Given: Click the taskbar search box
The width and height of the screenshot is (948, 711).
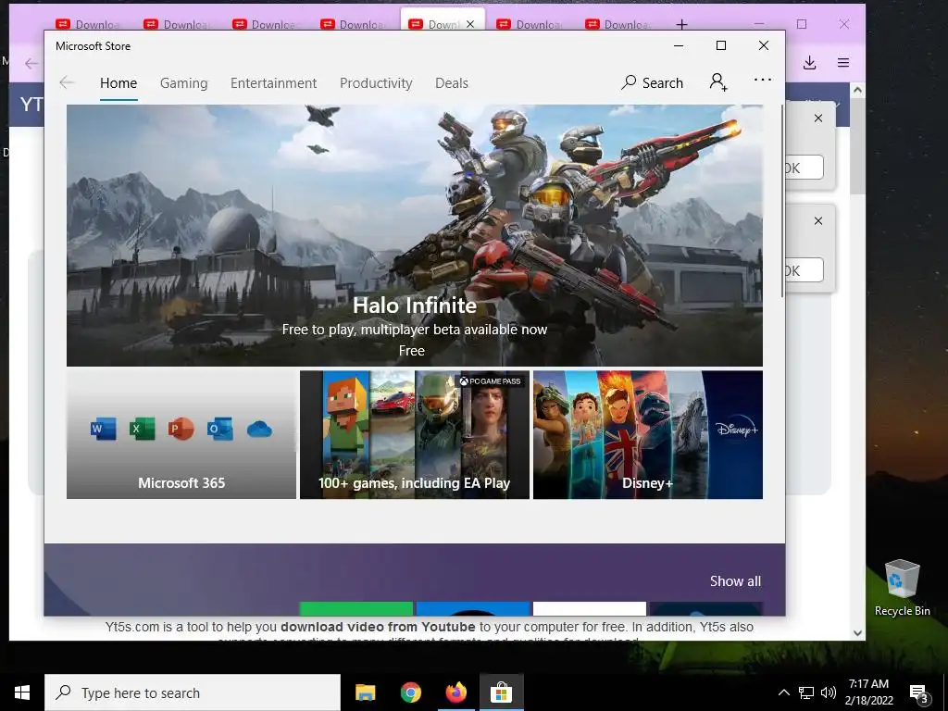Looking at the screenshot, I should point(193,692).
